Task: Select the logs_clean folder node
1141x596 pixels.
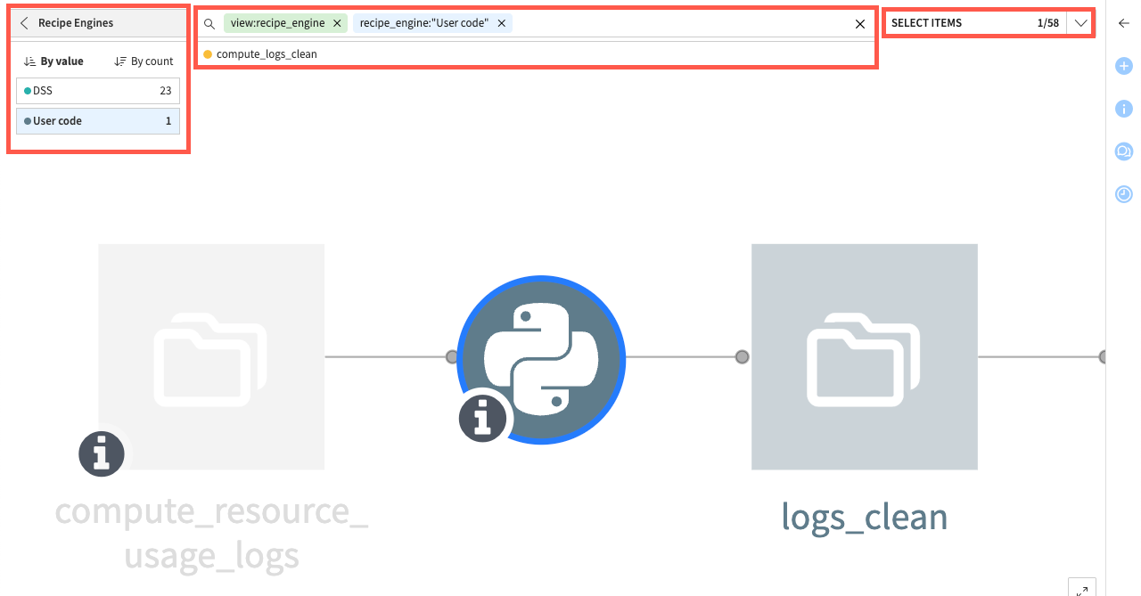Action: tap(865, 356)
